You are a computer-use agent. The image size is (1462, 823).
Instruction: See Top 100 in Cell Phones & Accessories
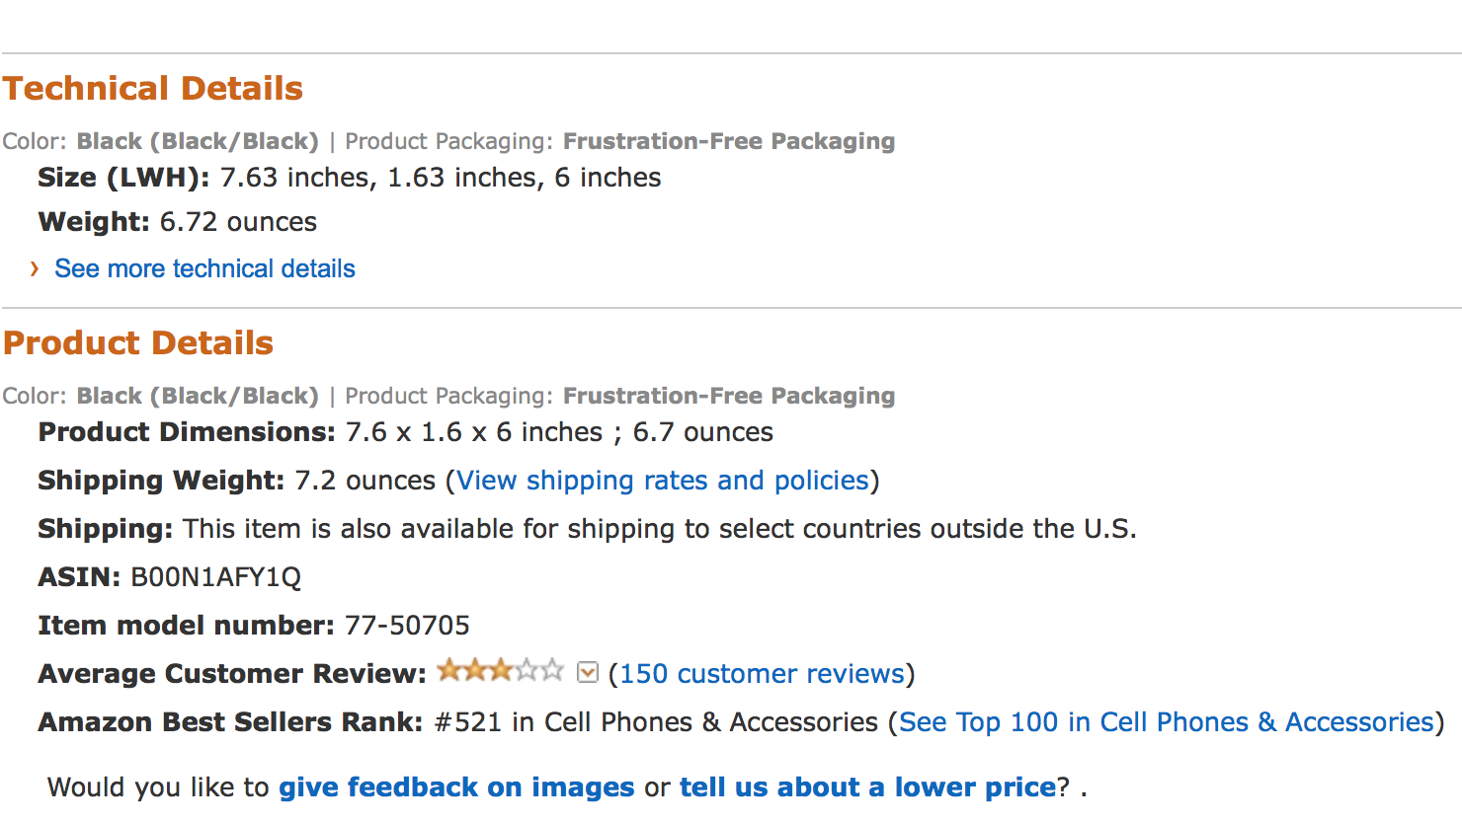[x=1167, y=722]
